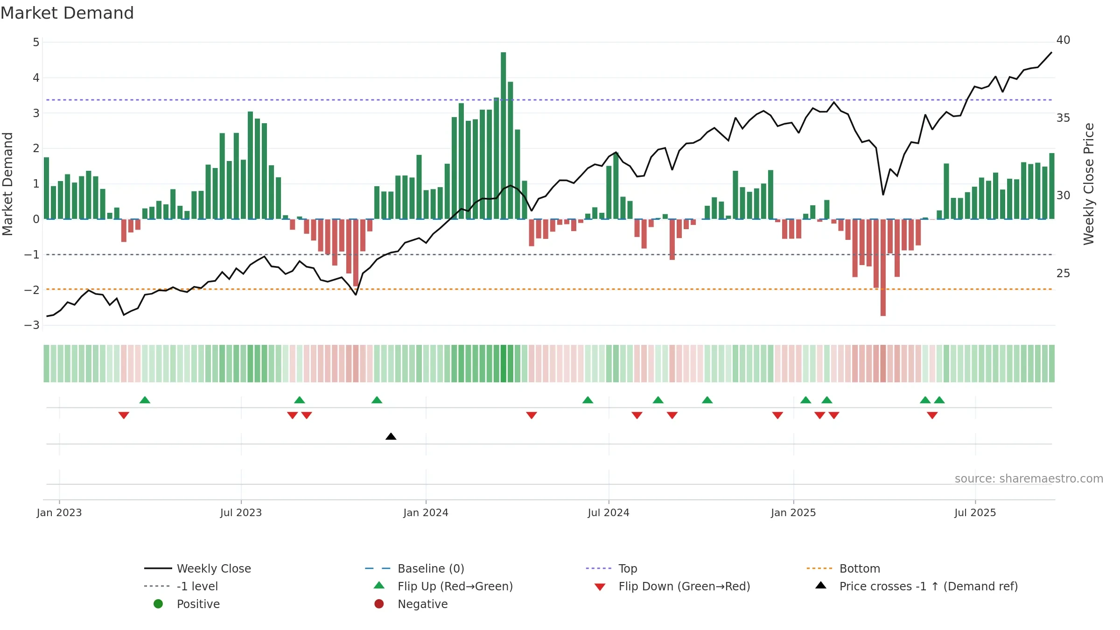Click the 5 tick on demand axis

[36, 42]
